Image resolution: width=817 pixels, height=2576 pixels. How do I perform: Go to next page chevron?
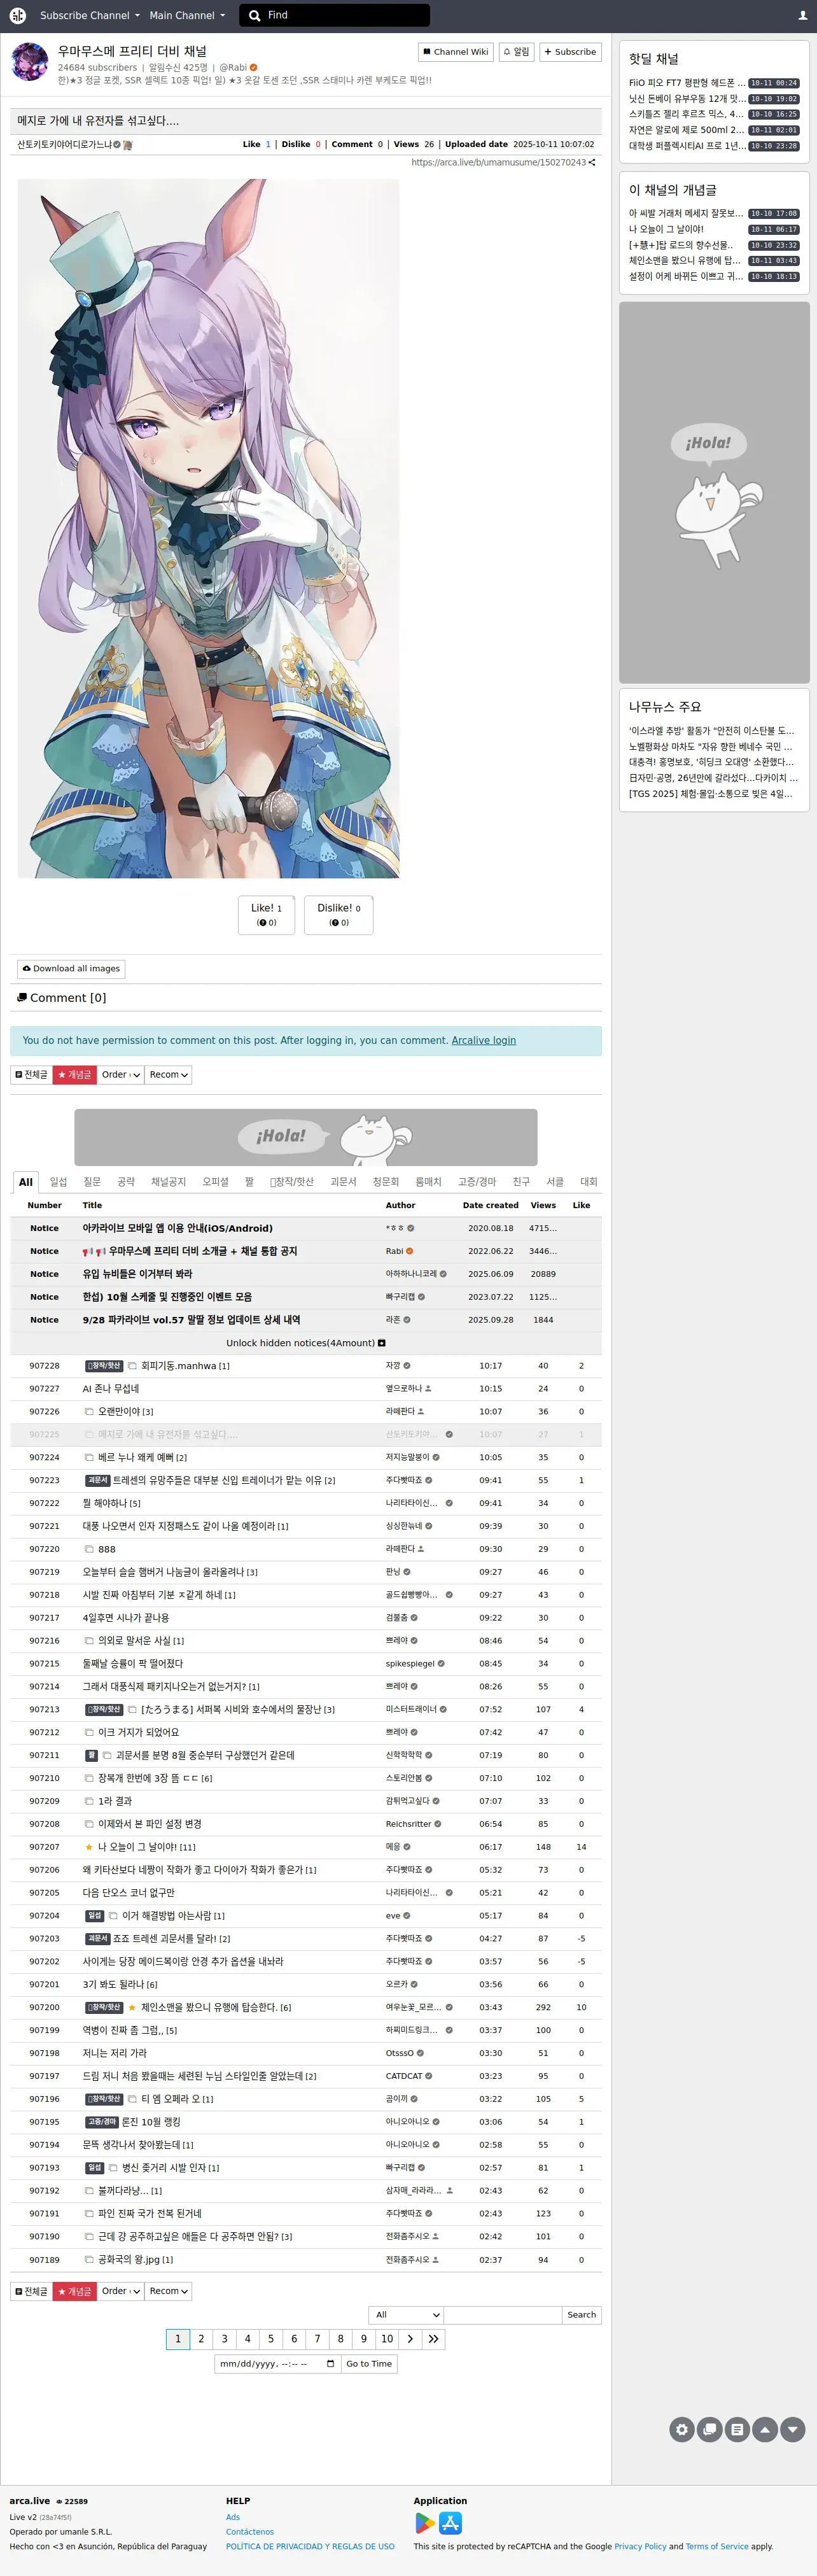point(410,2339)
